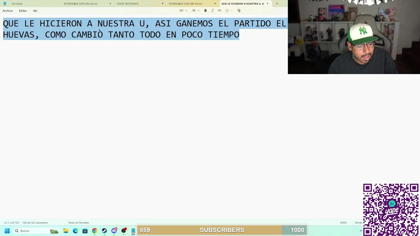Viewport: 420px width, 236px height.
Task: Open OBS Studio from the taskbar
Action: pyautogui.click(x=124, y=231)
